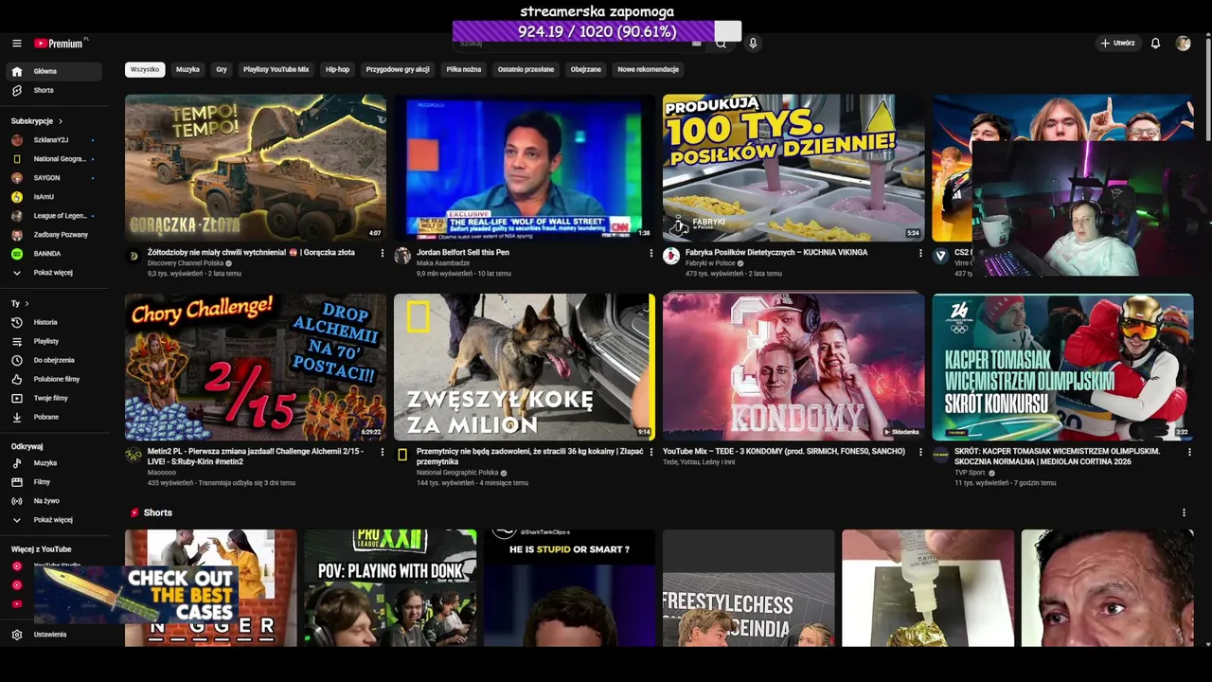
Task: Open the account avatar menu
Action: 1183,44
